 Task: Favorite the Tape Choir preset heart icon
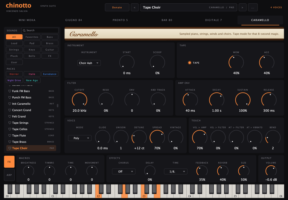pyautogui.click(x=10, y=148)
